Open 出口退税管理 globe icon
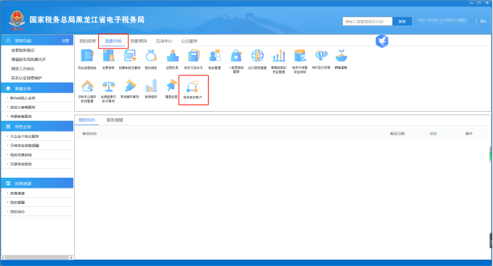This screenshot has height=266, width=493. 257,56
